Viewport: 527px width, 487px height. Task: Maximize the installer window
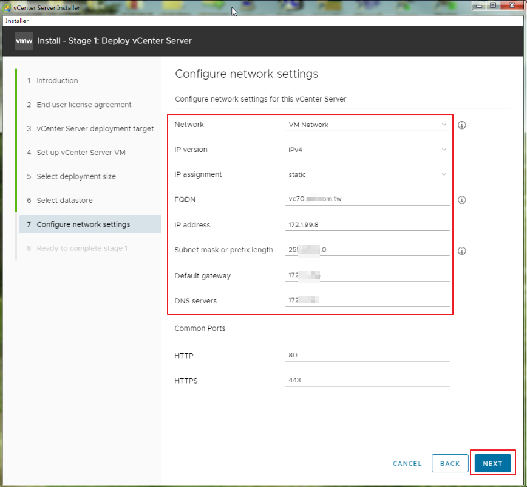pyautogui.click(x=493, y=5)
